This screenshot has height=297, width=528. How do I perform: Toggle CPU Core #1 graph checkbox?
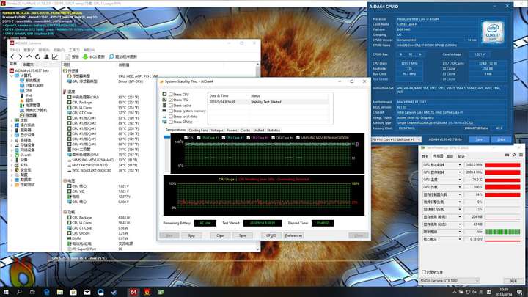(x=199, y=138)
